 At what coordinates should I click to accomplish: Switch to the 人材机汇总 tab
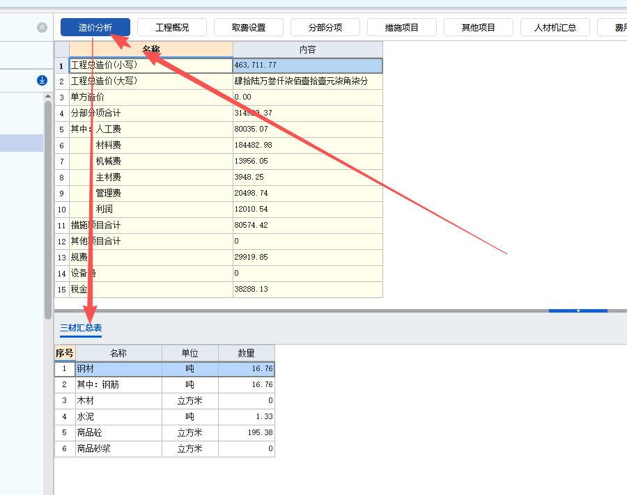click(x=555, y=27)
